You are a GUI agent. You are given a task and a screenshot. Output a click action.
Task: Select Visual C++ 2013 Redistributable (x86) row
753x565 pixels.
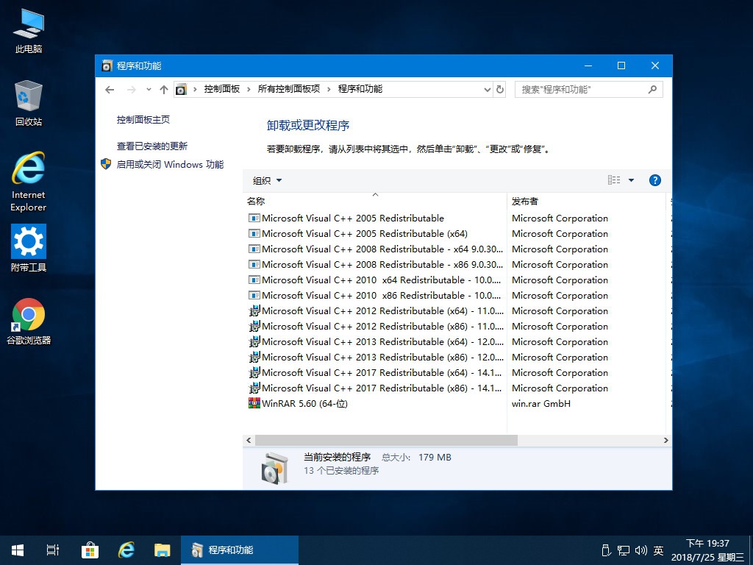pyautogui.click(x=375, y=357)
